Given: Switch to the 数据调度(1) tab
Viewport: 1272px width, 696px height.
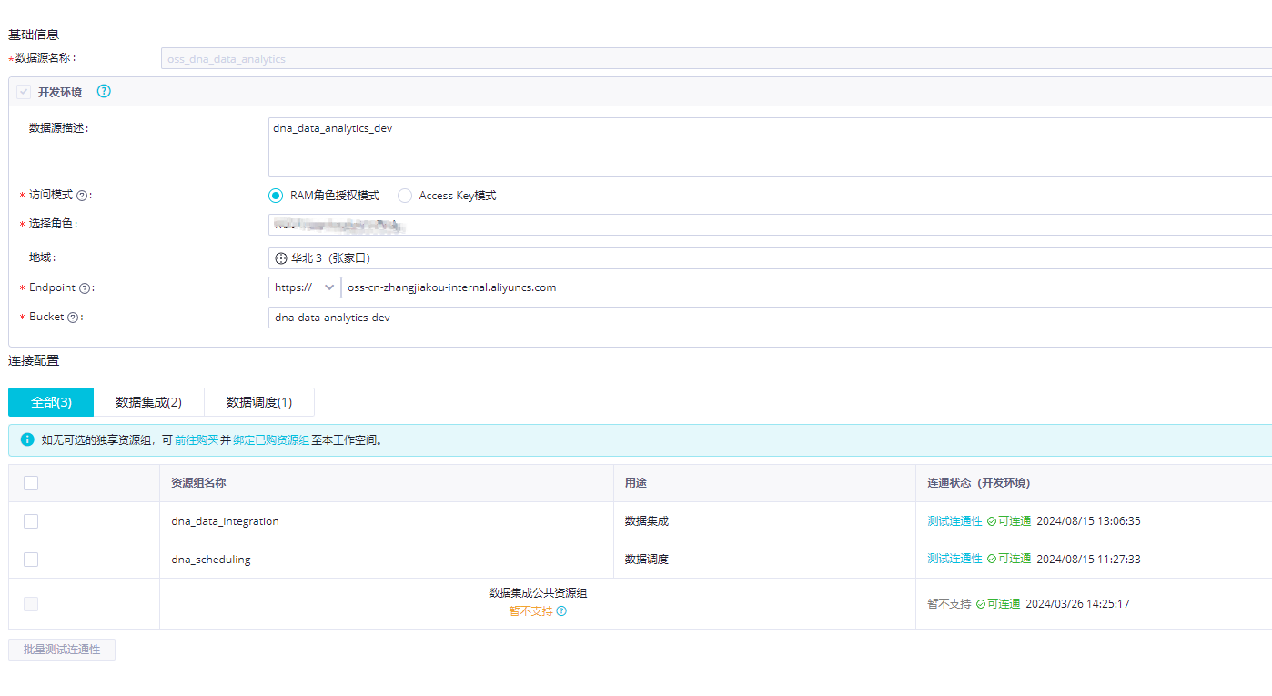Looking at the screenshot, I should (259, 402).
